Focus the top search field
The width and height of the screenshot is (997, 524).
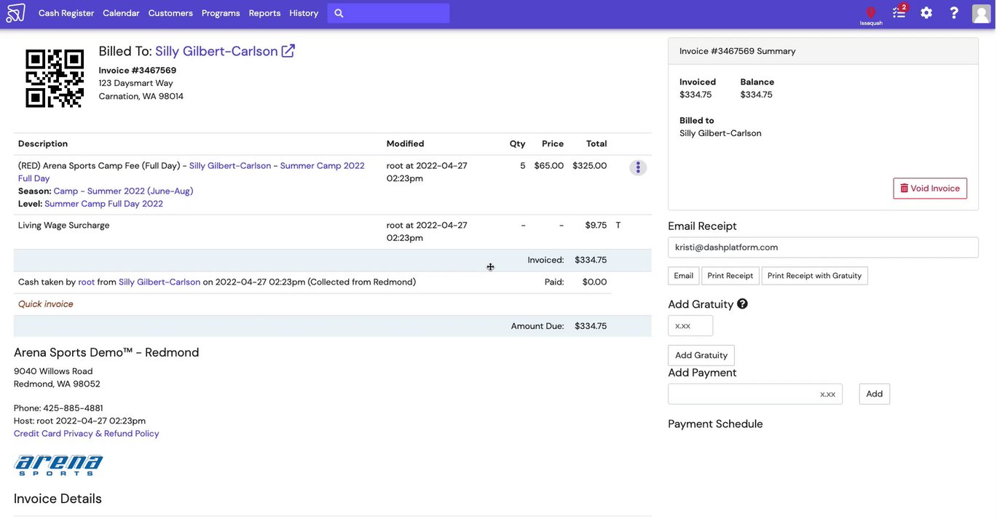tap(388, 13)
